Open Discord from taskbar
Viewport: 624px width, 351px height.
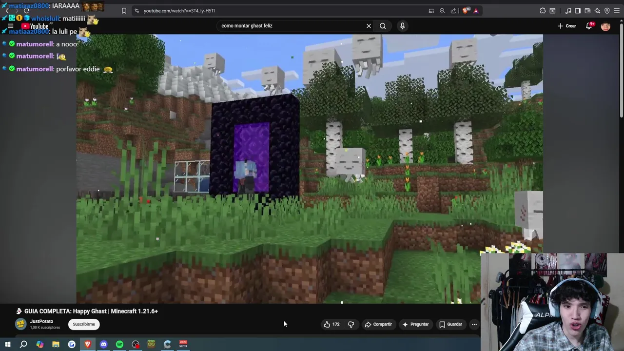pos(103,345)
